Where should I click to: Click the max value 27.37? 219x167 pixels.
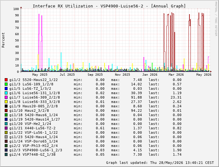(x=136, y=102)
